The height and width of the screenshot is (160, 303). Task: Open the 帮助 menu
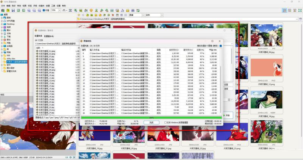64,6
